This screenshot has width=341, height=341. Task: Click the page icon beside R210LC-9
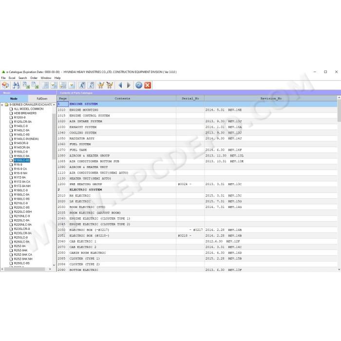(x=11, y=203)
